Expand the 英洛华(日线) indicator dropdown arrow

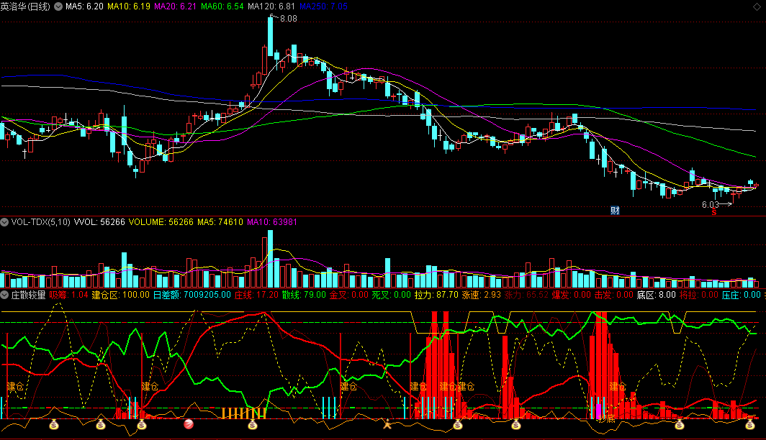(x=58, y=6)
